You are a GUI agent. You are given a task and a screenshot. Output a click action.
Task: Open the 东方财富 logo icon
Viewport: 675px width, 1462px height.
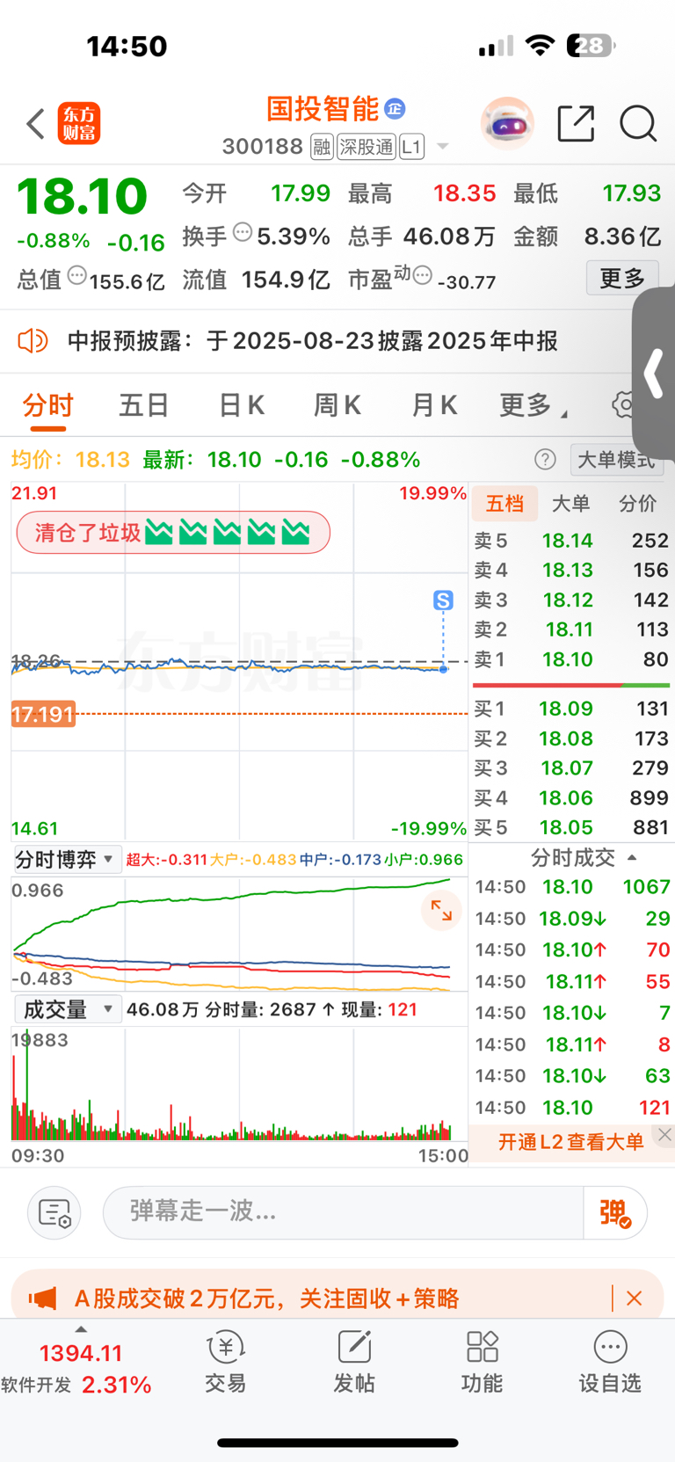pyautogui.click(x=79, y=123)
